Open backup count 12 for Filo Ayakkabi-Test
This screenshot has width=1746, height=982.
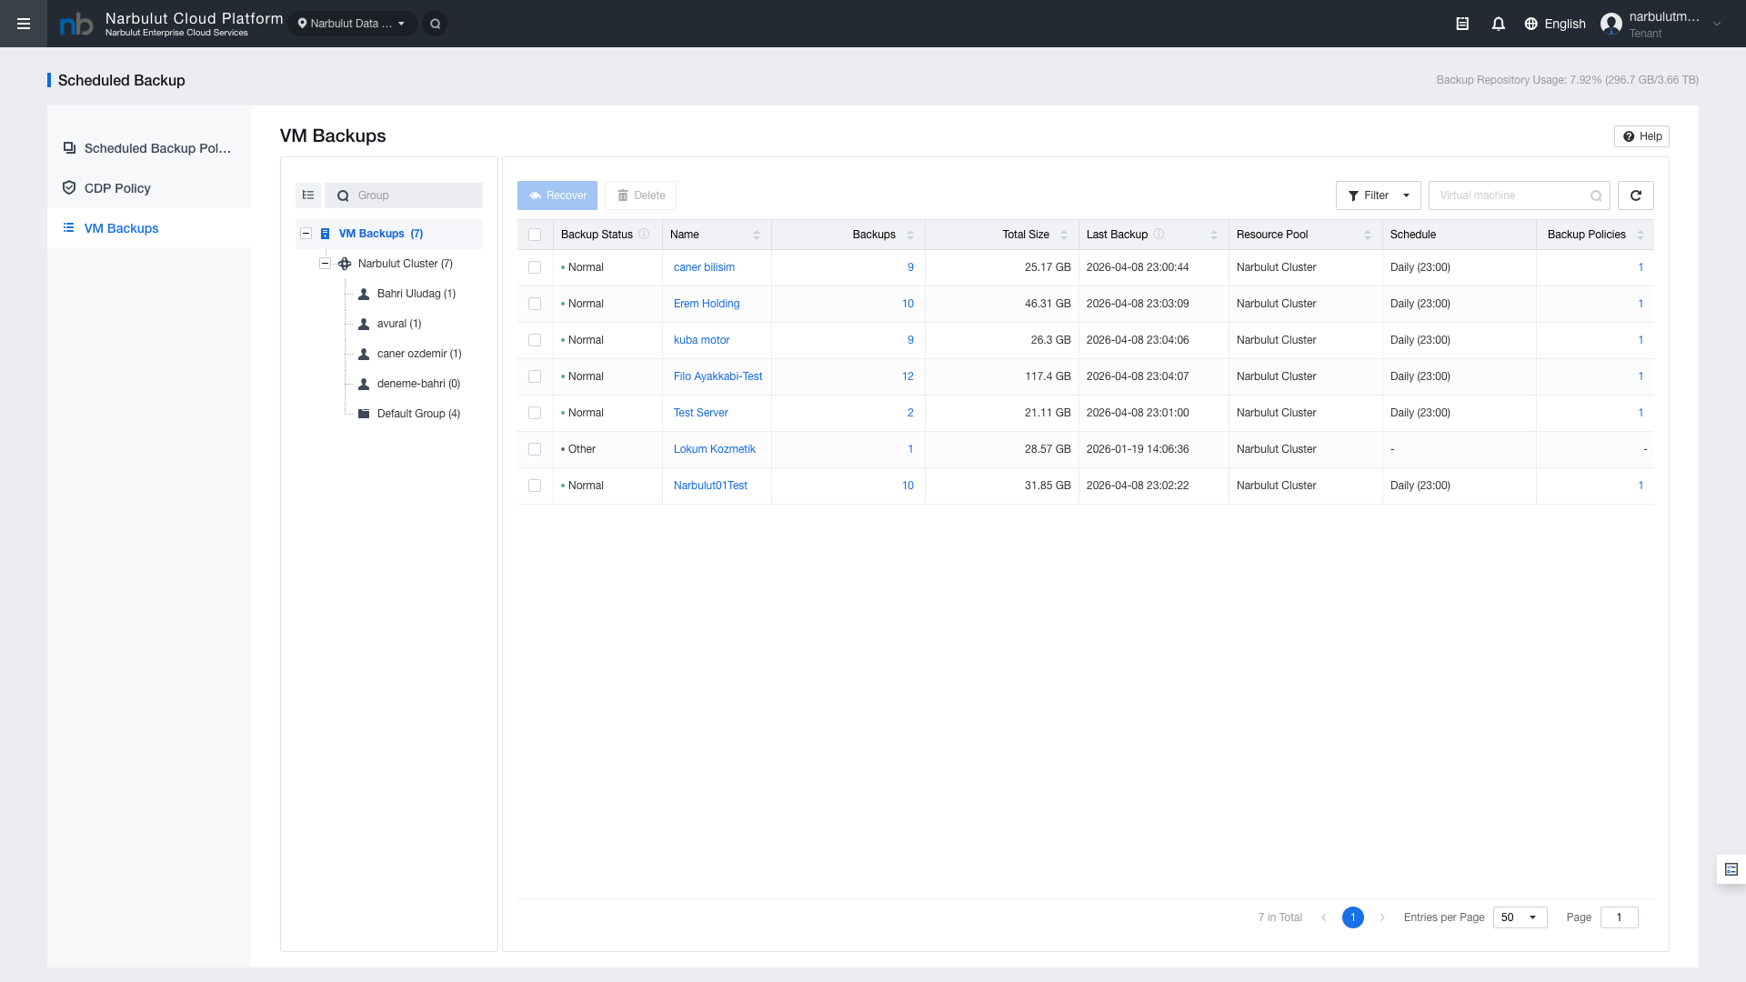point(908,376)
